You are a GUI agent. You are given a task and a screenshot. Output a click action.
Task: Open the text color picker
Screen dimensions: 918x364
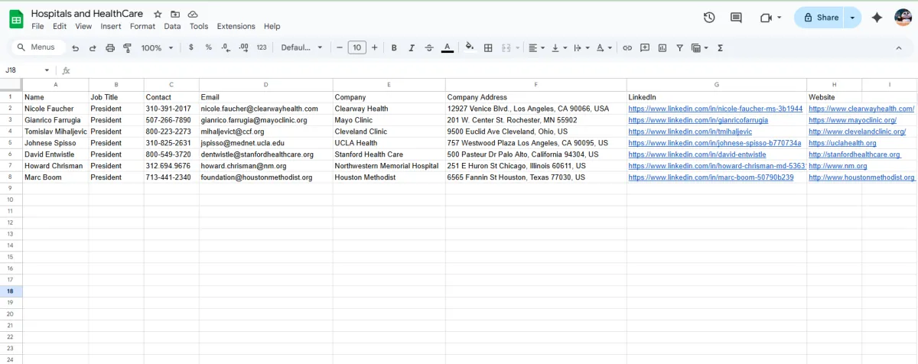tap(448, 47)
